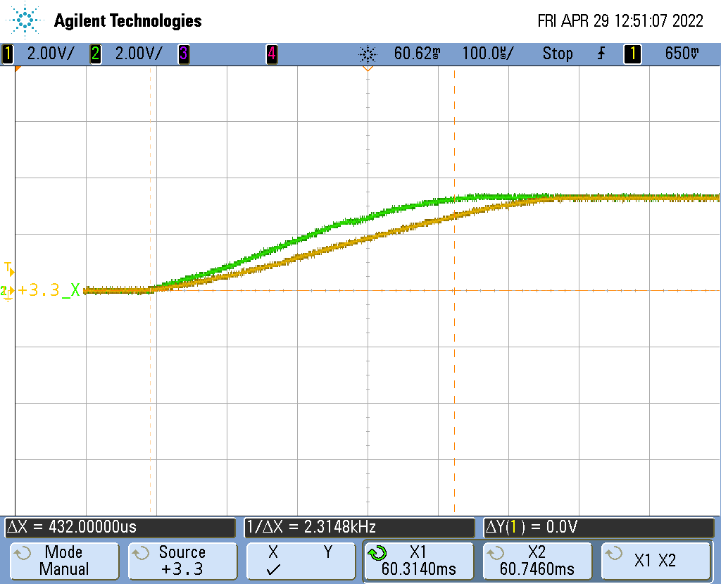
Task: Open the Source +3.3 softkey
Action: (x=182, y=561)
